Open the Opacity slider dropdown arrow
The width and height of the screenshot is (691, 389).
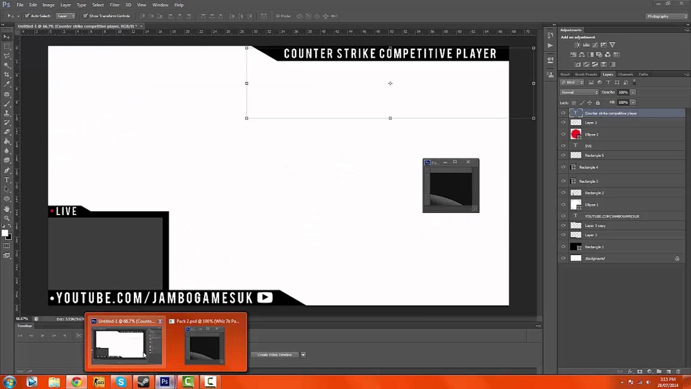633,92
